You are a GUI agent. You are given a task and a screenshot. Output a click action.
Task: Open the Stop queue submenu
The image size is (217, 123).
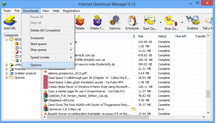coord(48,50)
